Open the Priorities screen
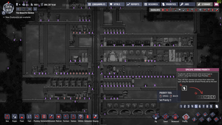Viewport: 222px width, 125px height. [169, 4]
